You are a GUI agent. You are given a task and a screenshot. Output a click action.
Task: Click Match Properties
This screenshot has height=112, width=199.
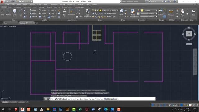coord(133,13)
